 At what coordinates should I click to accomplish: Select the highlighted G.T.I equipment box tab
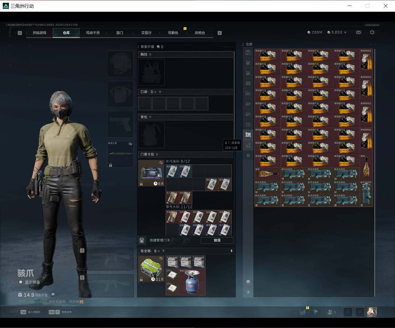(x=248, y=135)
